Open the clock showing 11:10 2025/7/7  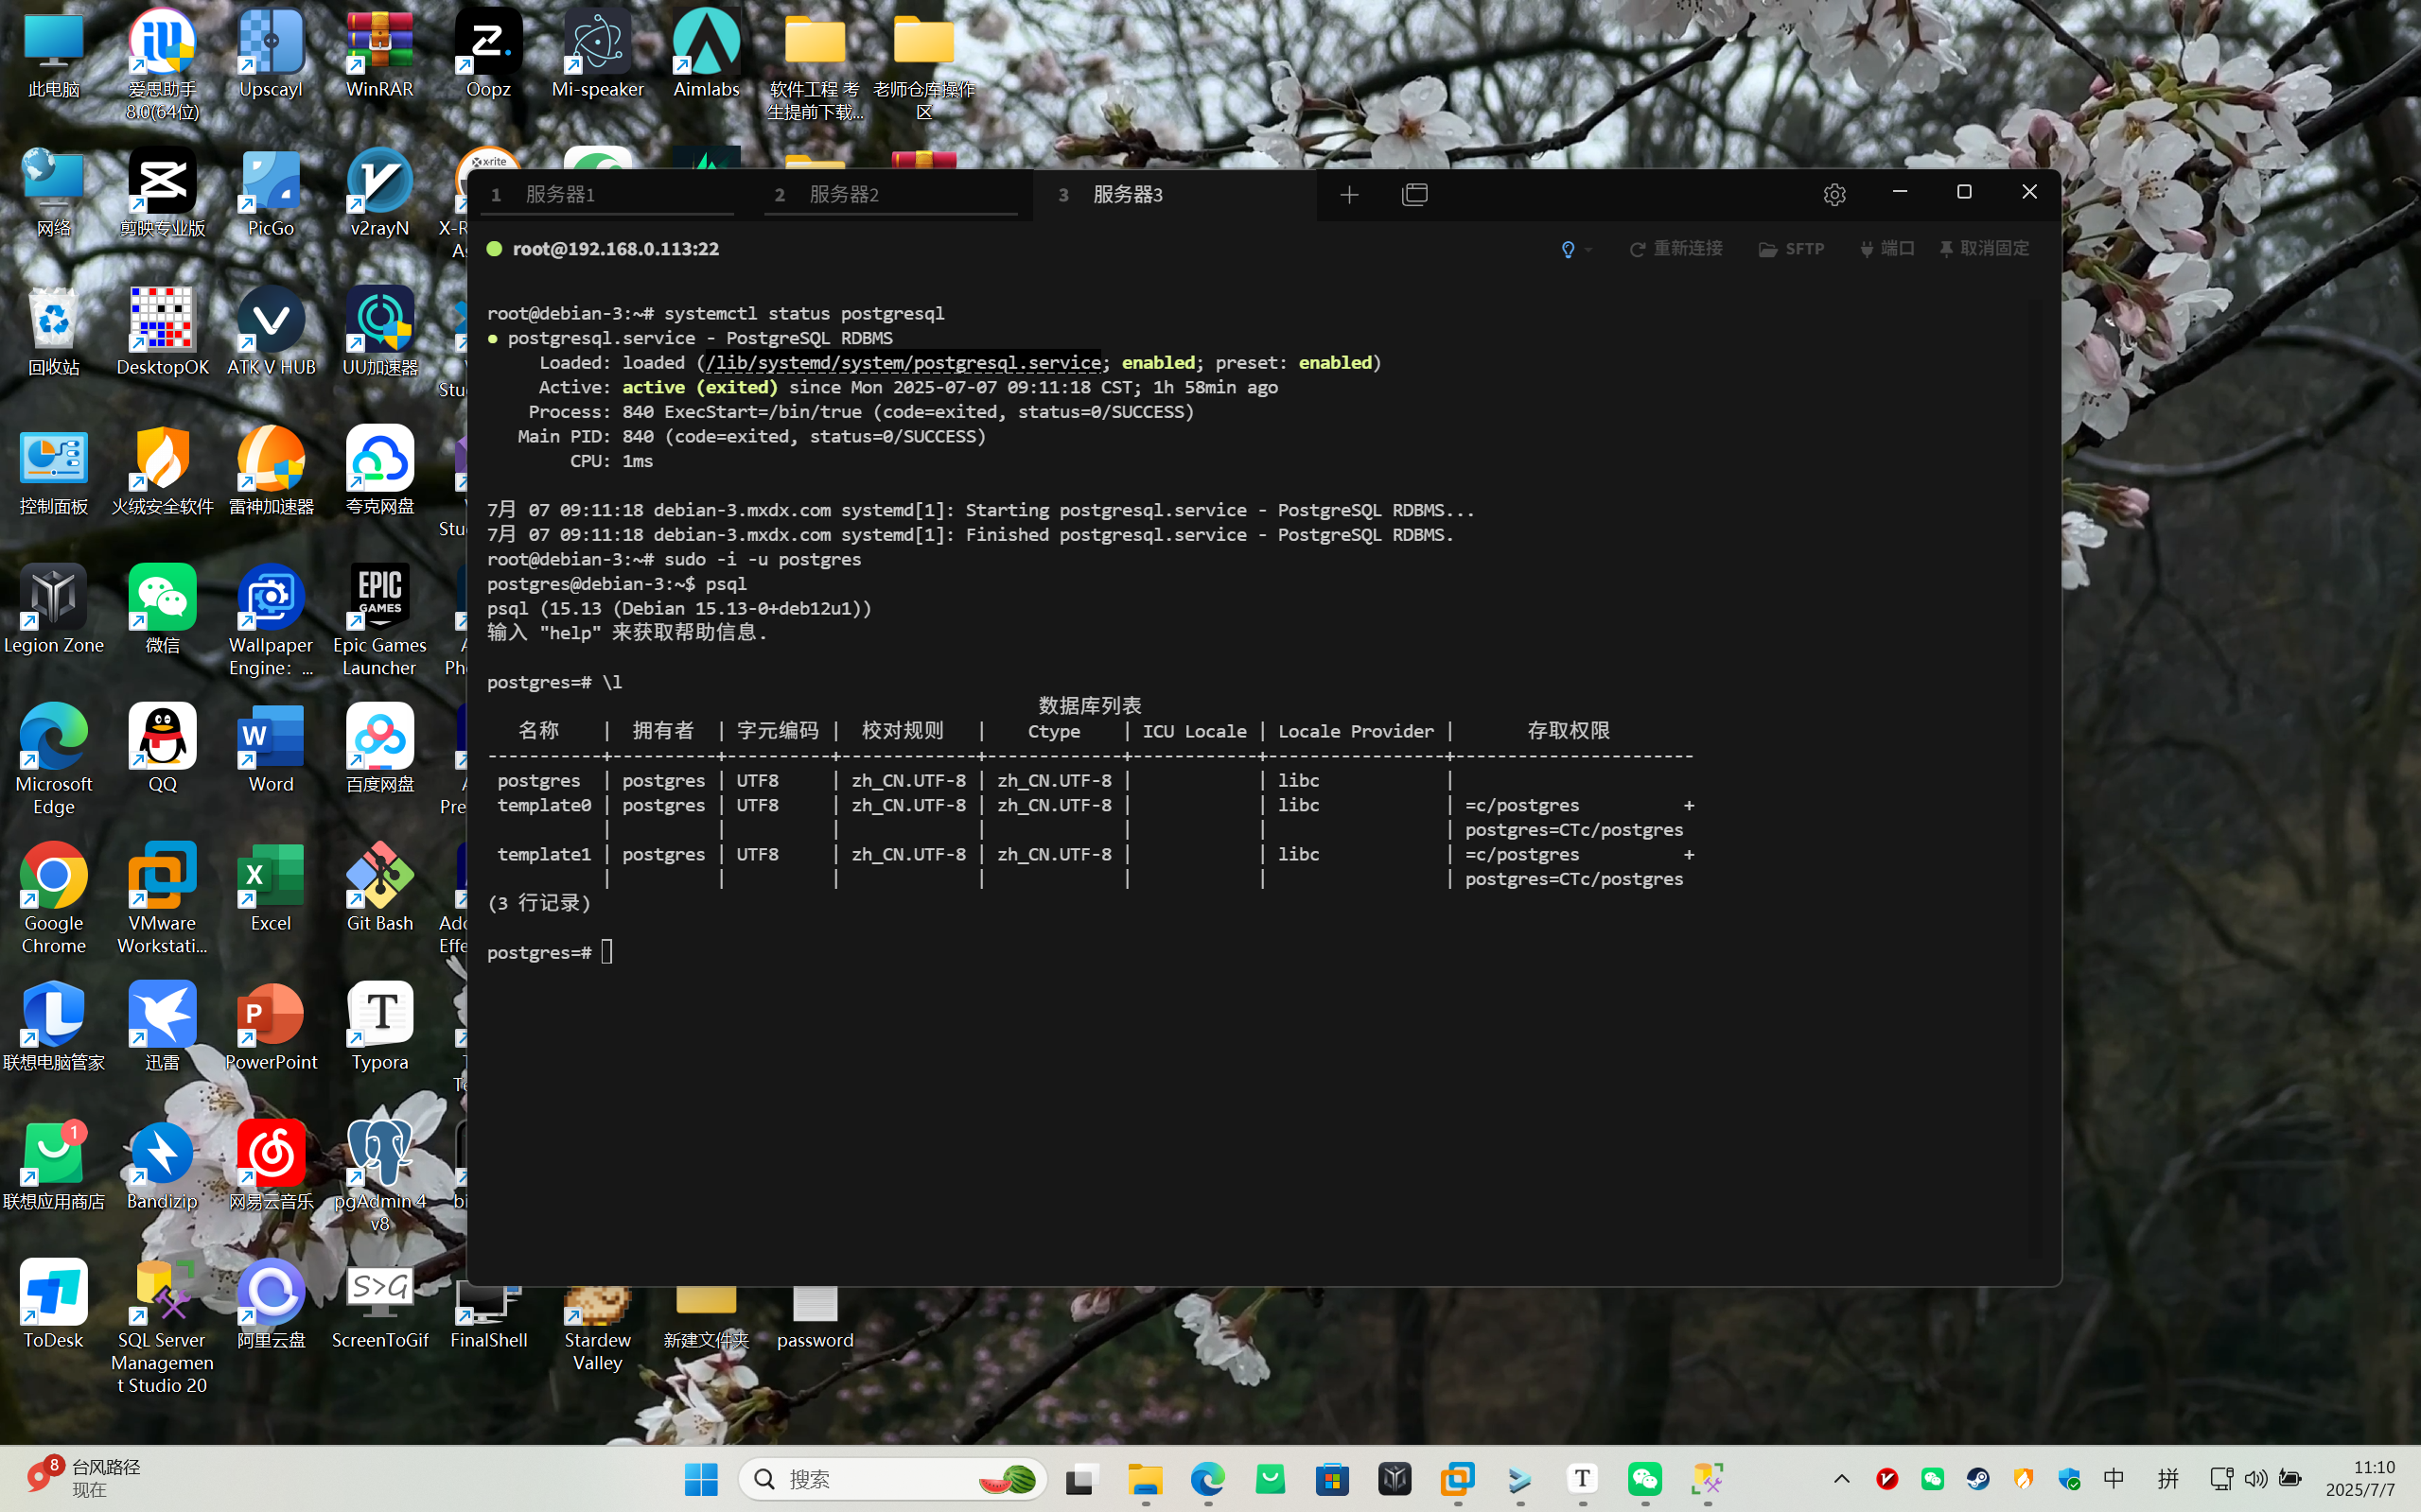click(2361, 1479)
